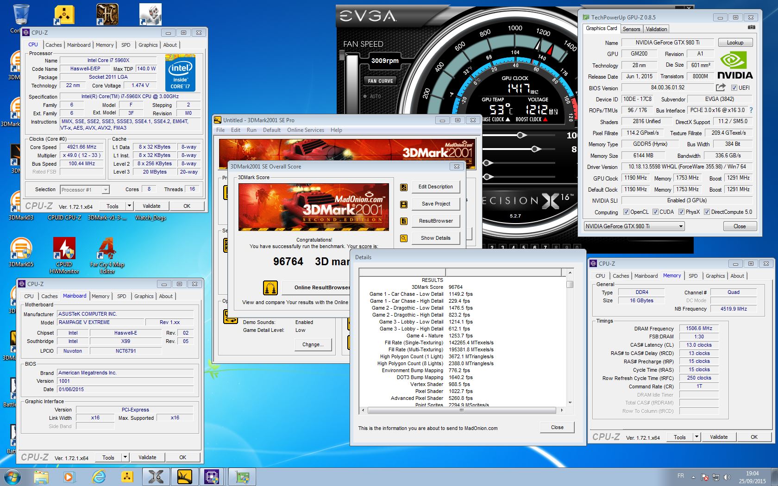This screenshot has height=486, width=778.
Task: Click Validate in the Mainboard CPU-Z window
Action: [147, 457]
